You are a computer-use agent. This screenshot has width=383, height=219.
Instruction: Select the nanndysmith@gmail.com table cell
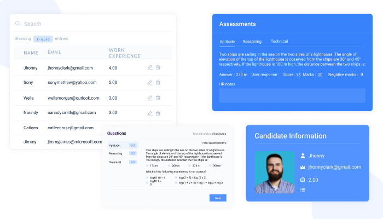pos(72,112)
